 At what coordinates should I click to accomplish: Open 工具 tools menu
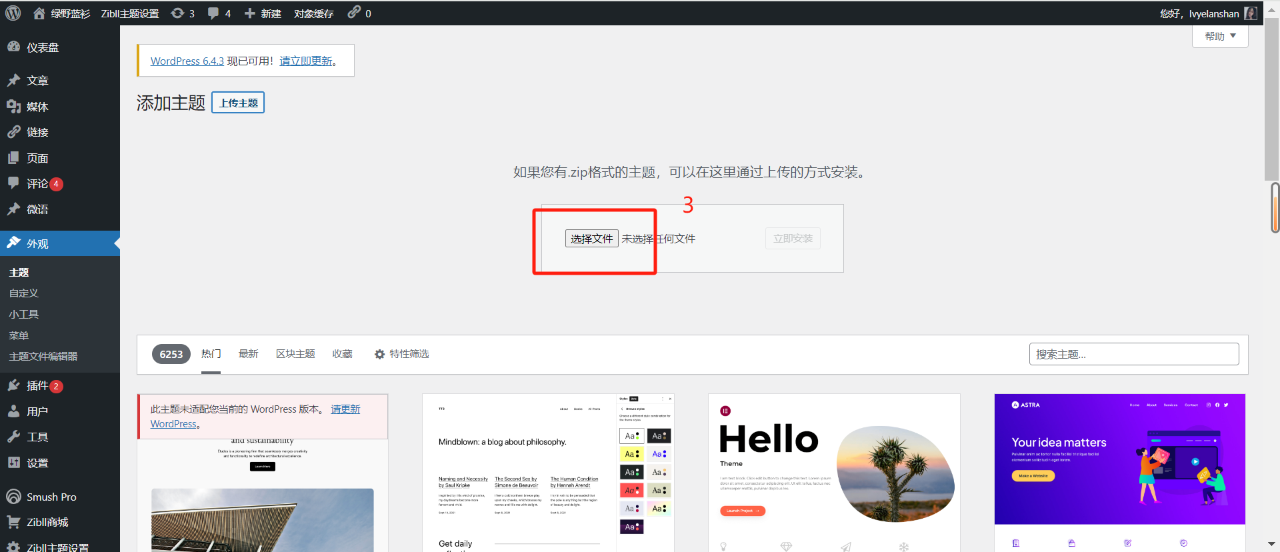coord(37,437)
